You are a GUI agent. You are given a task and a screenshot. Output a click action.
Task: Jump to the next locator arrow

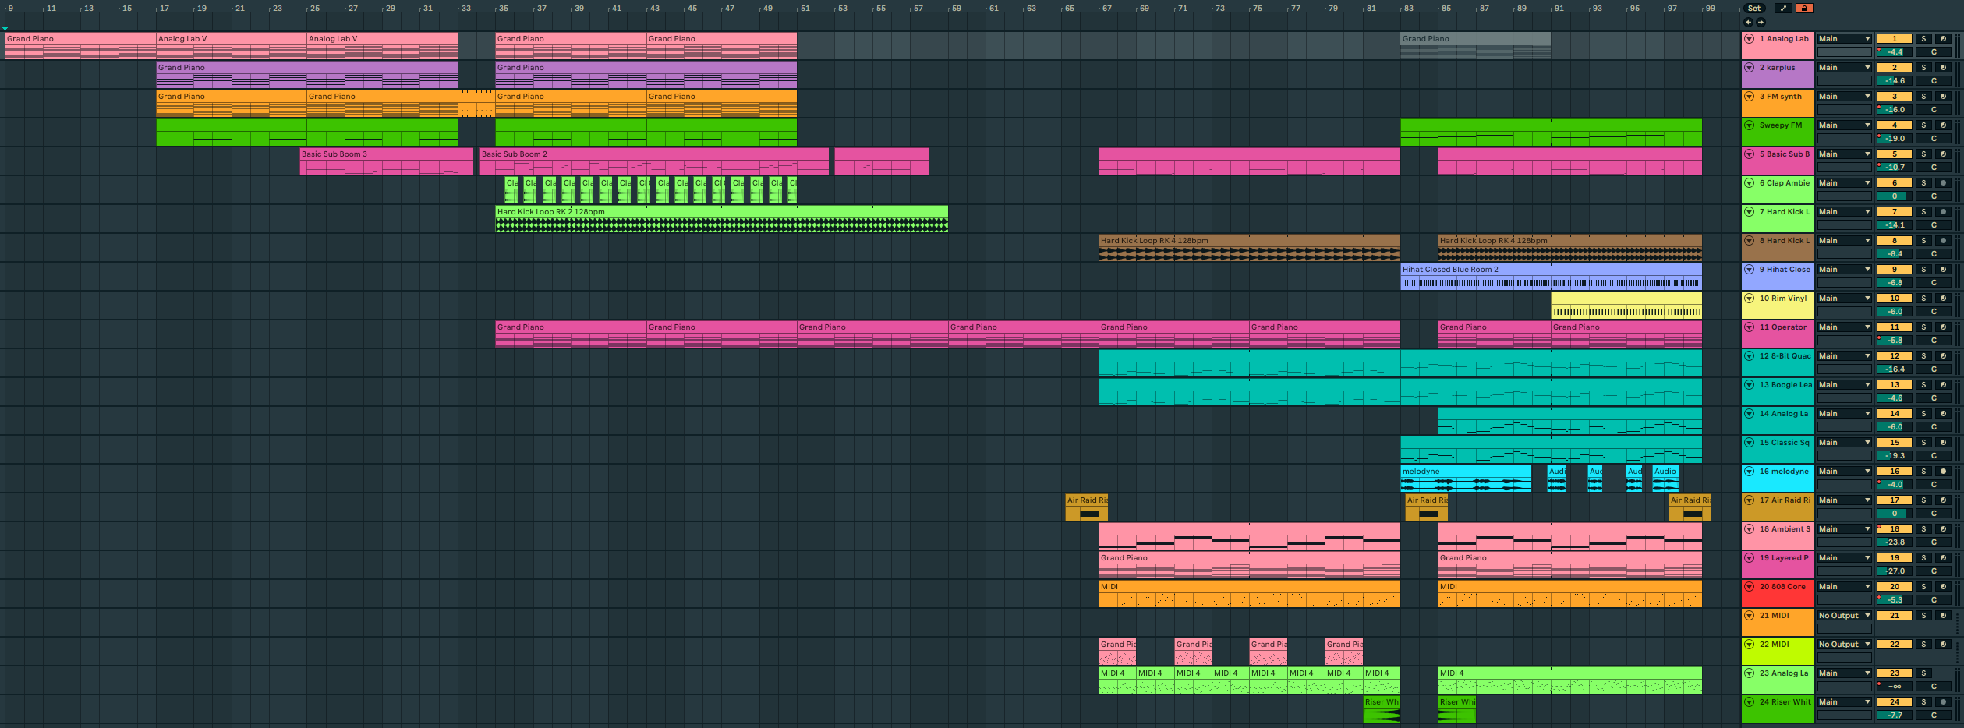tap(1761, 23)
